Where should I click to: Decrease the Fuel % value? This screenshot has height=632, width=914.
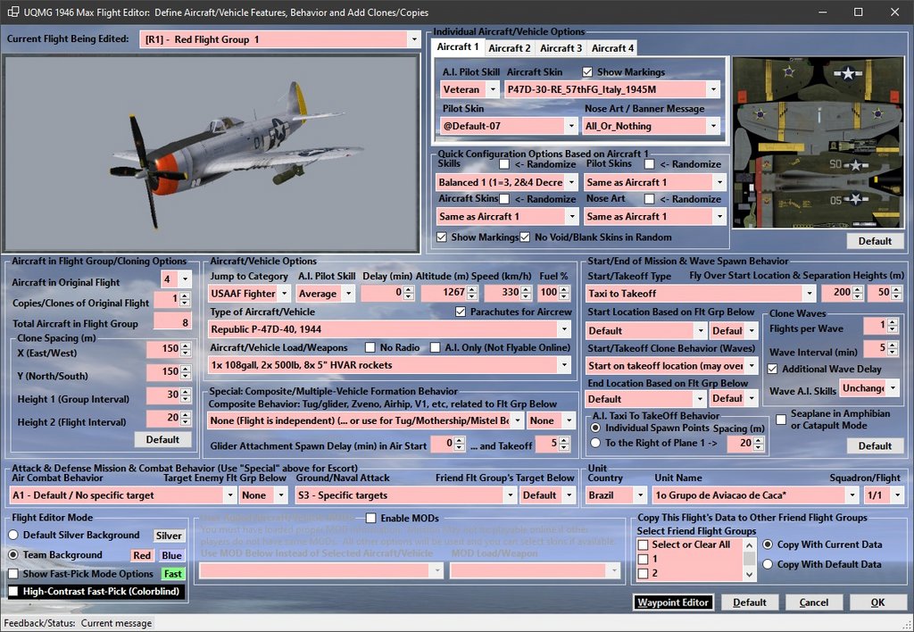[565, 296]
